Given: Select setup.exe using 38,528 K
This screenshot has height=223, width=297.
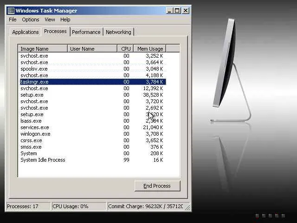Looking at the screenshot, I should point(93,95).
